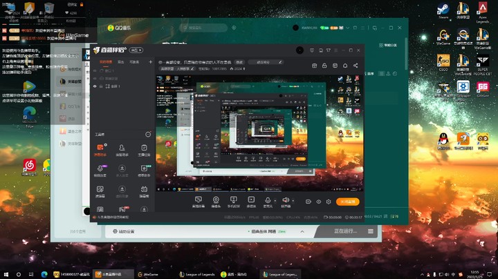Show hidden system tray icons chevron
This screenshot has height=279, width=498.
[x=422, y=274]
